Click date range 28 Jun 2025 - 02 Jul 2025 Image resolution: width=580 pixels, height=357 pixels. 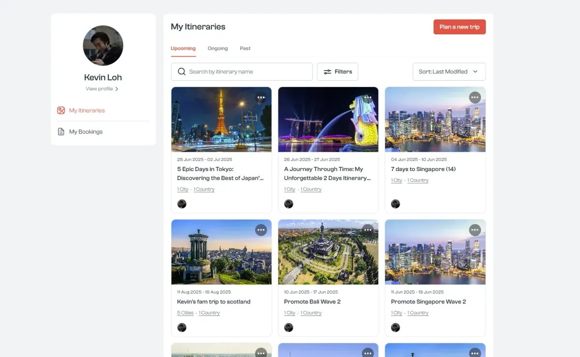(x=204, y=159)
